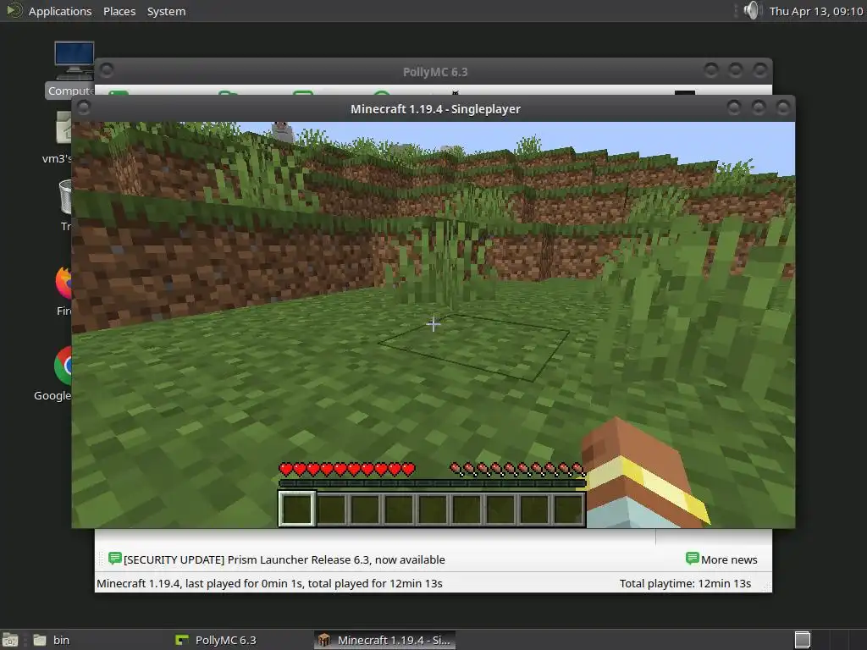Screen dimensions: 867x650
Task: Click the 'Total playtime: 12min 13s' status text
Action: coord(685,583)
